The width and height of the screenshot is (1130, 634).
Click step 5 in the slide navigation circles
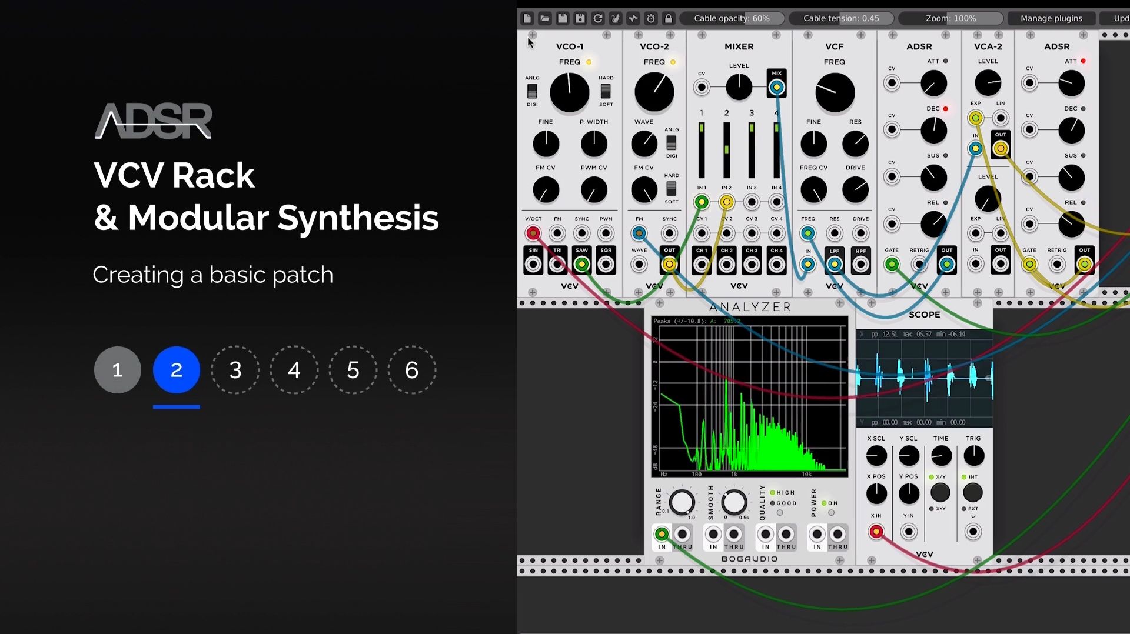[353, 370]
